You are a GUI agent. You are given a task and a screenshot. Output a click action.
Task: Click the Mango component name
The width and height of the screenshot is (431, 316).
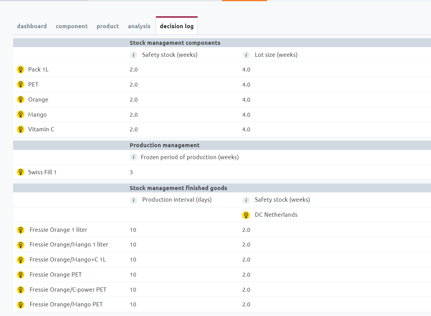click(37, 115)
